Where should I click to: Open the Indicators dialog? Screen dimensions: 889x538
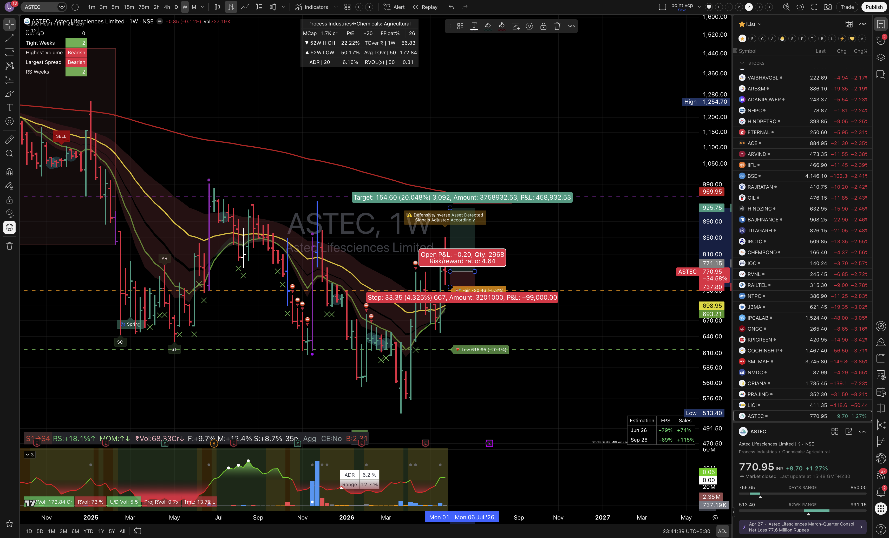point(311,7)
